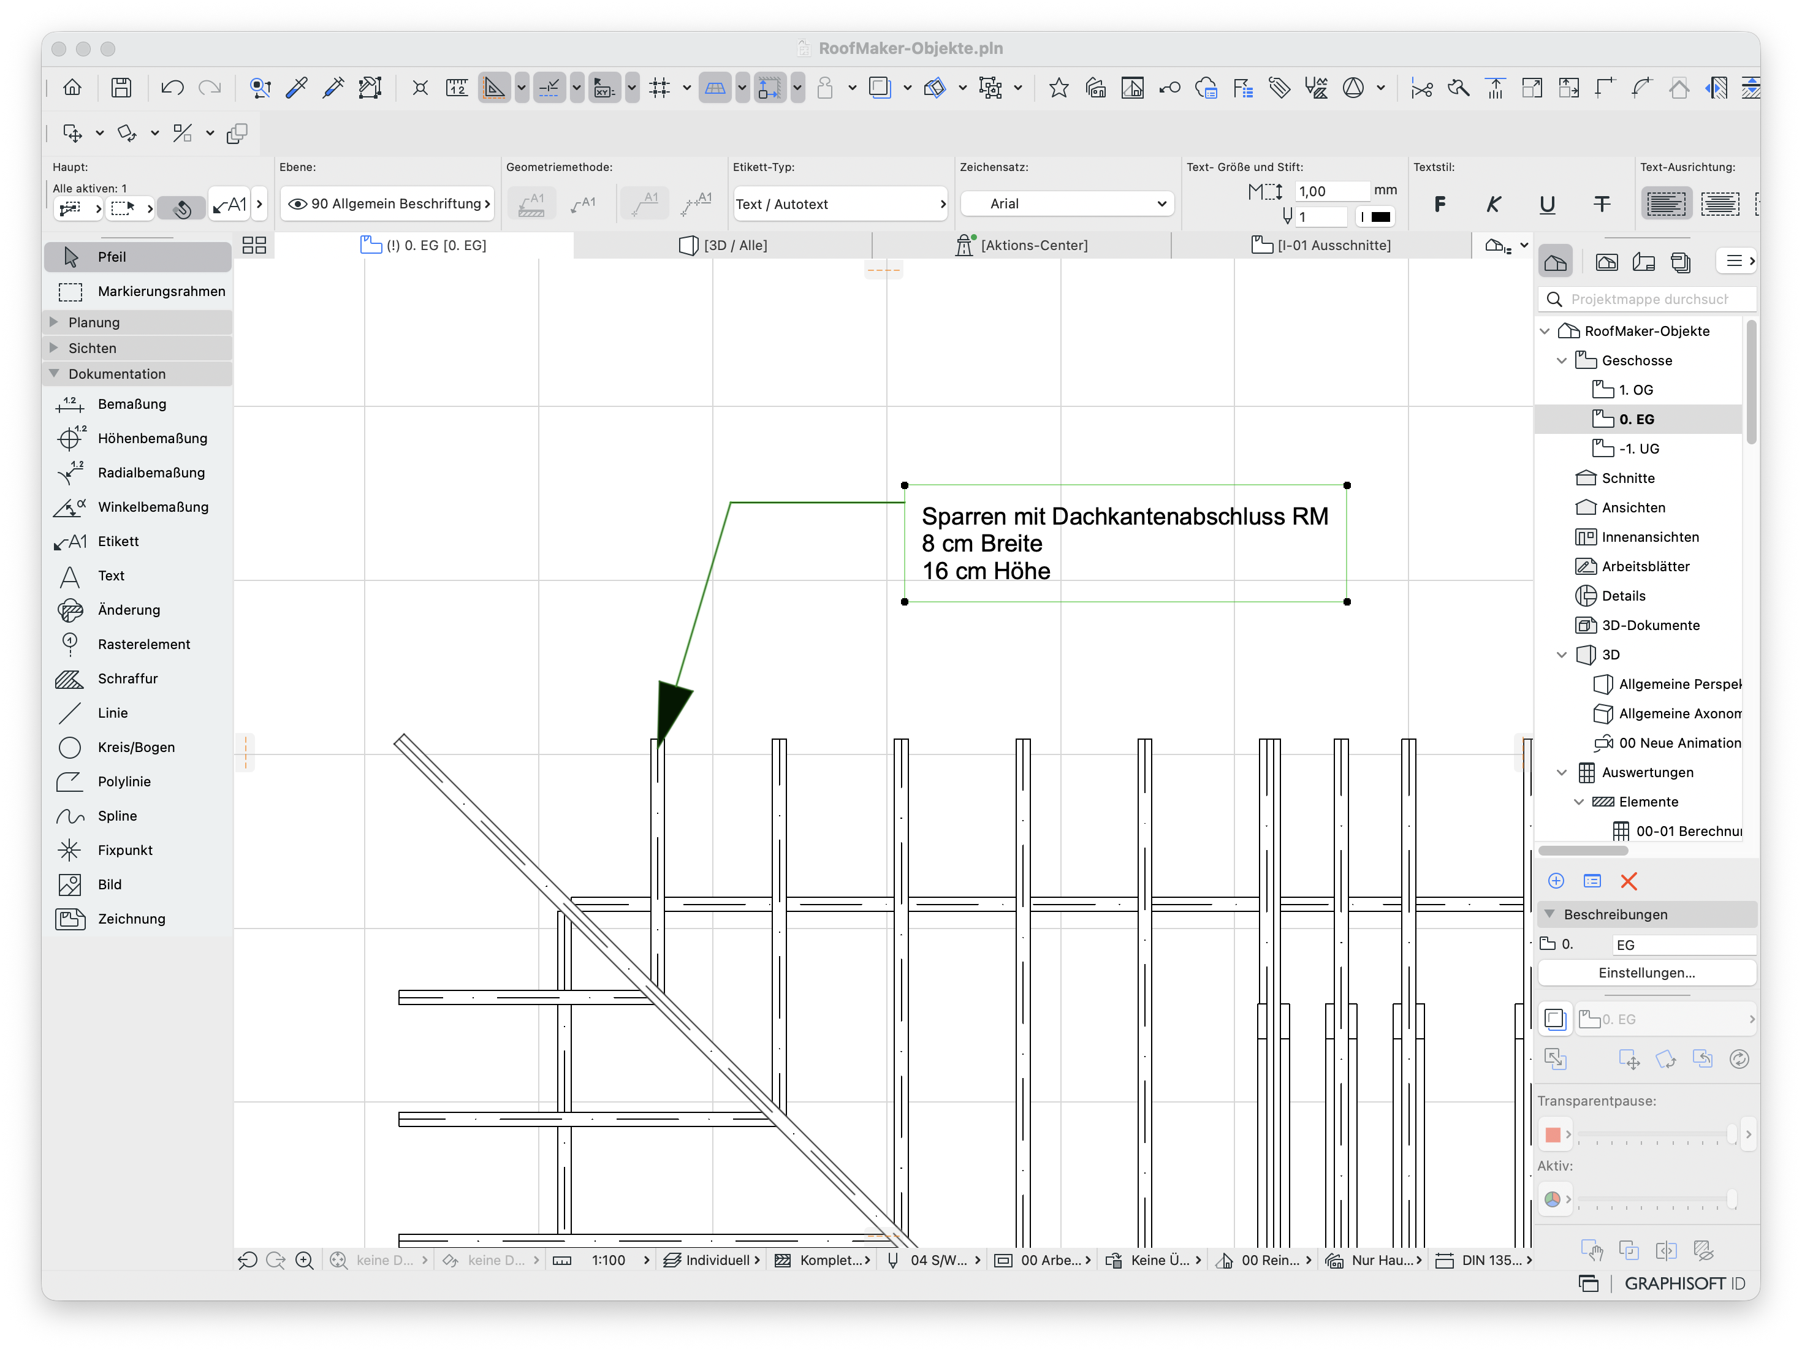Screen dimensions: 1802x1352
Task: Toggle underline text style U
Action: (x=1547, y=203)
